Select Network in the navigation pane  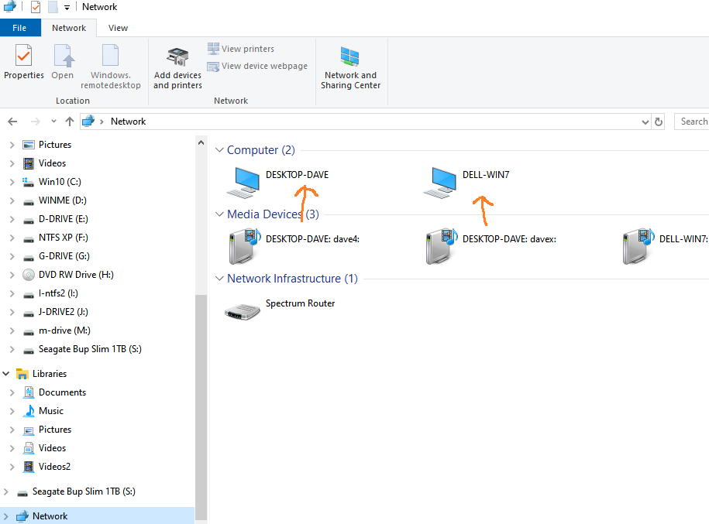[x=50, y=515]
